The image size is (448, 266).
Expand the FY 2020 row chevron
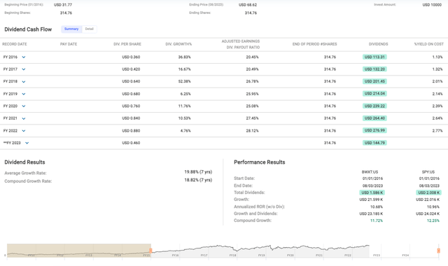[x=24, y=106]
